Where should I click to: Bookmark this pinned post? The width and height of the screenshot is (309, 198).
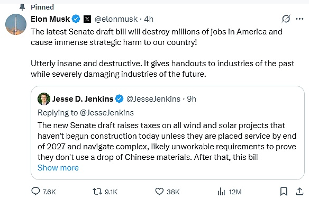[284, 191]
